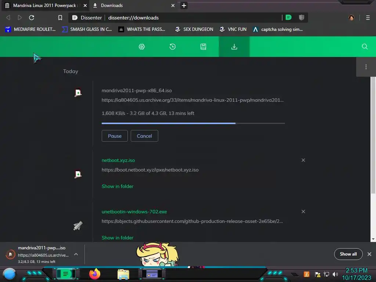
Task: Open netboot.xyz.iso file link
Action: point(118,160)
